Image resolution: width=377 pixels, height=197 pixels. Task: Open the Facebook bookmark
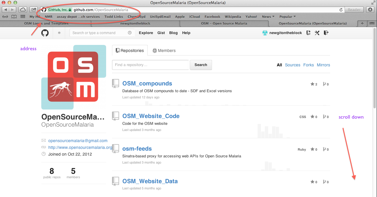pyautogui.click(x=212, y=17)
